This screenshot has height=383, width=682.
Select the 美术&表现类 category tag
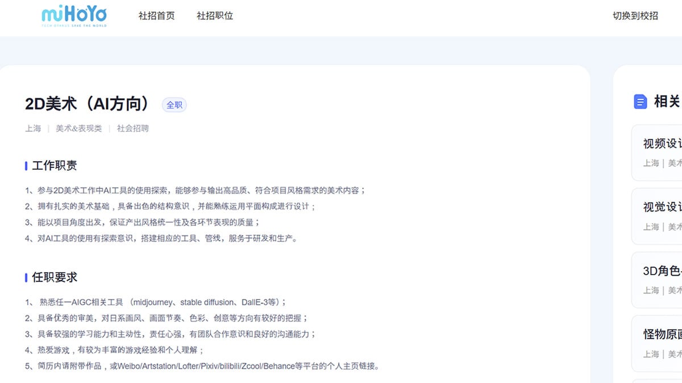pyautogui.click(x=78, y=129)
